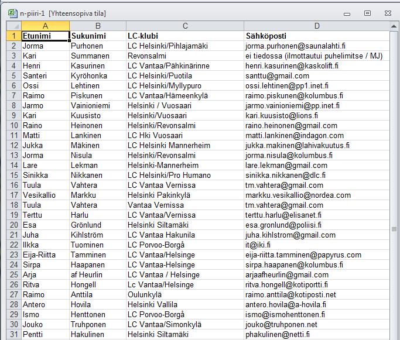
Task: Restore the n-piiri-1 workbook window
Action: (367, 13)
